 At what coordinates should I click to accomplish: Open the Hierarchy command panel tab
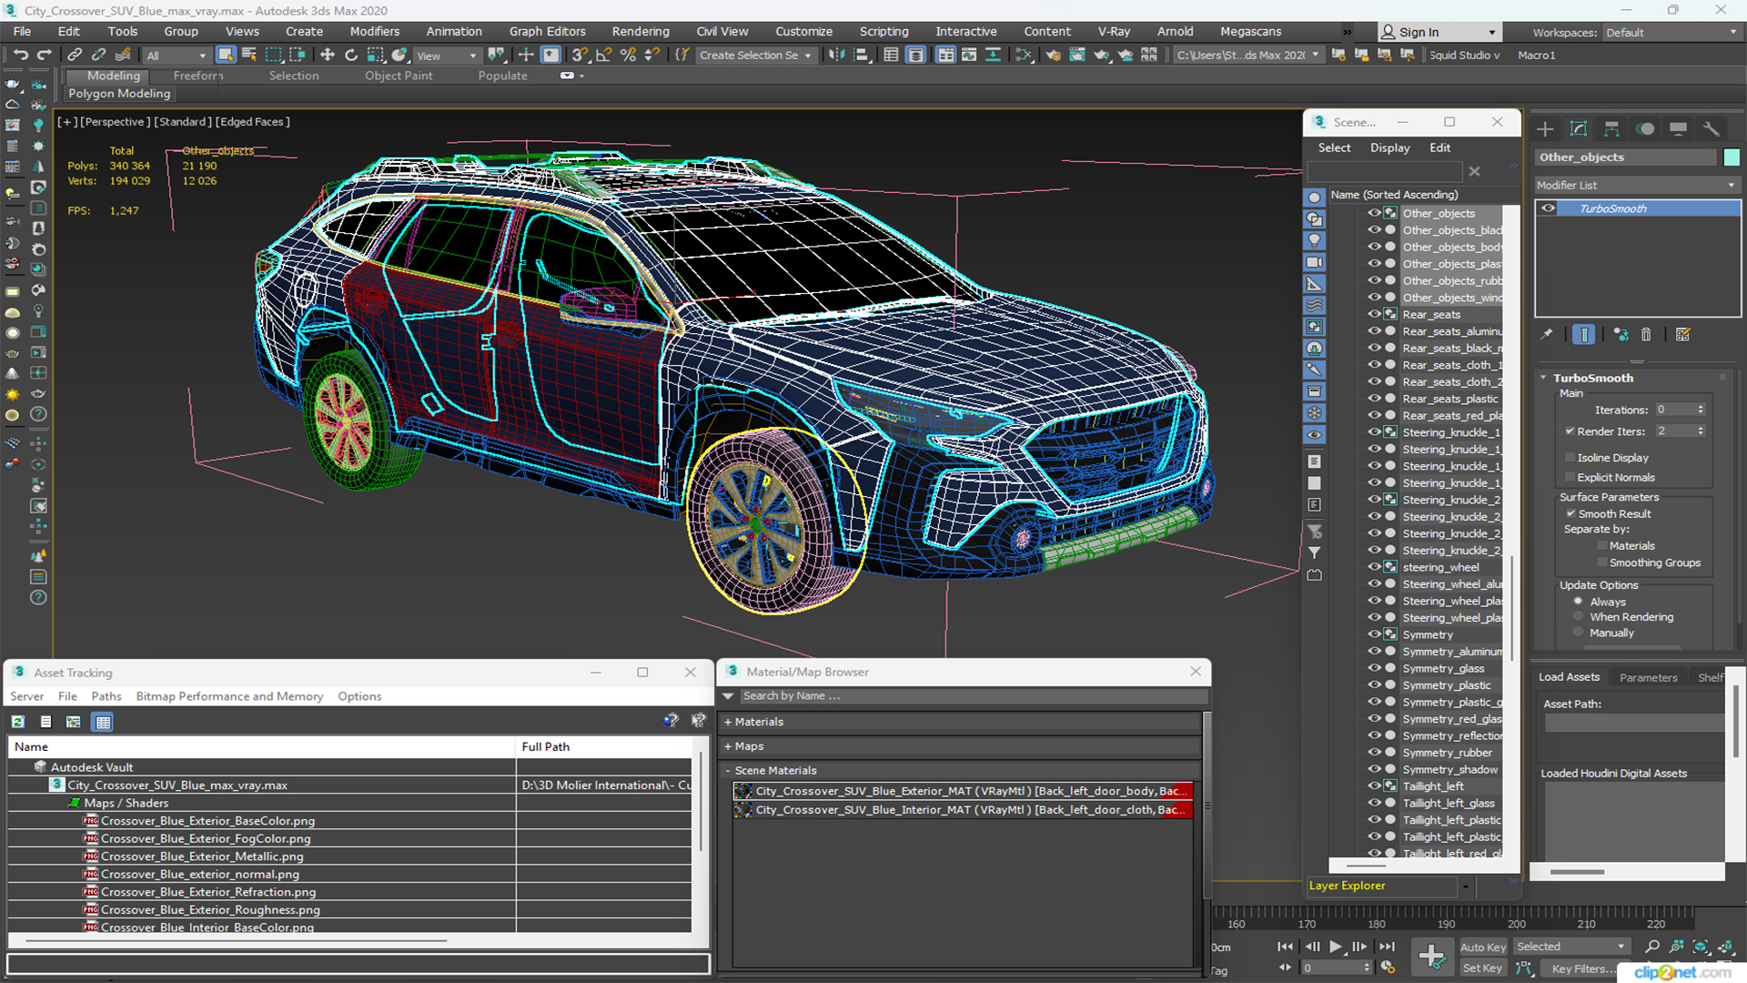(x=1611, y=129)
